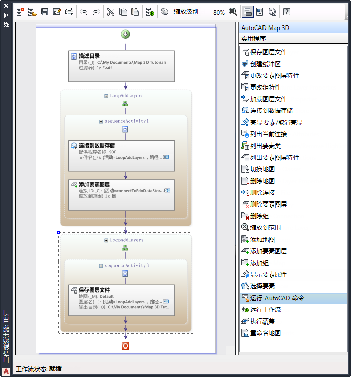Click 添加要素图层 icon in activity list
The width and height of the screenshot is (351, 377).
[245, 251]
